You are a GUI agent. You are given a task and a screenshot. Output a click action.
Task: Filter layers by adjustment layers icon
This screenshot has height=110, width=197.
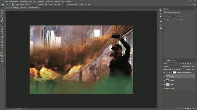tap(183, 64)
